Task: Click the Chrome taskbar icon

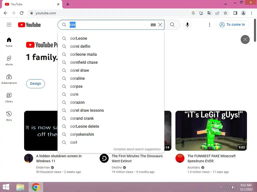Action: pyautogui.click(x=36, y=187)
